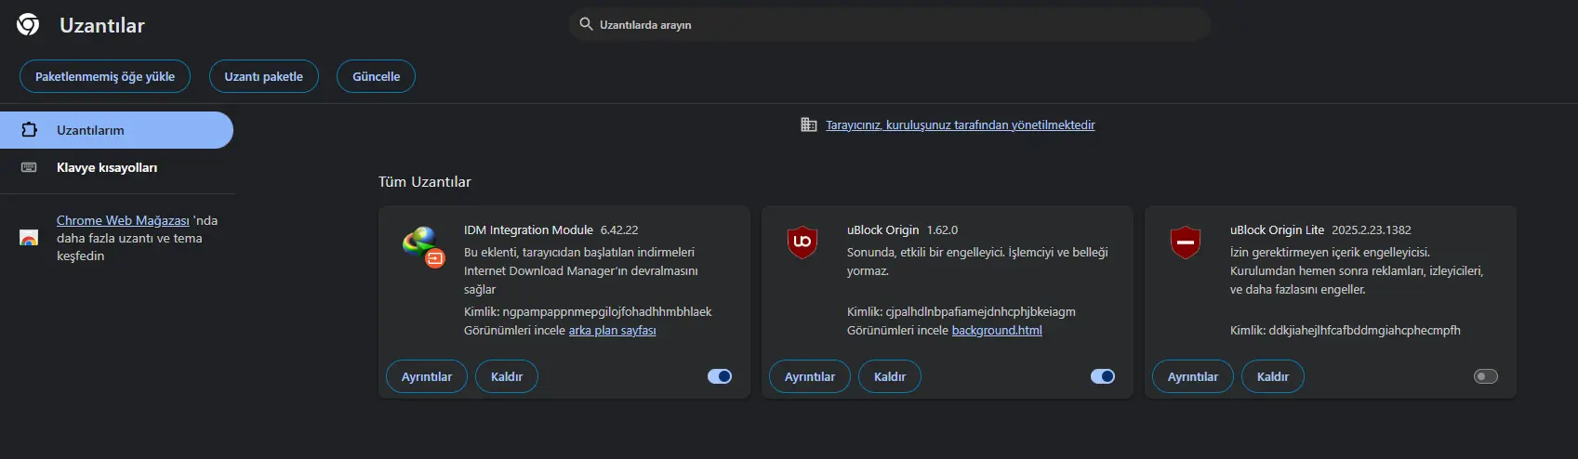Open Ayrıntılar for uBlock Origin 1.62.0

point(810,376)
